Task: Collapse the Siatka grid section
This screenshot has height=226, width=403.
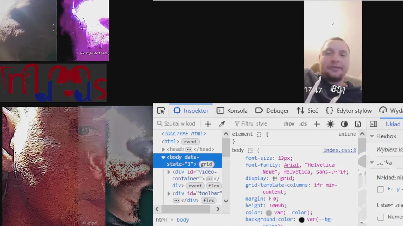Action: (x=372, y=163)
